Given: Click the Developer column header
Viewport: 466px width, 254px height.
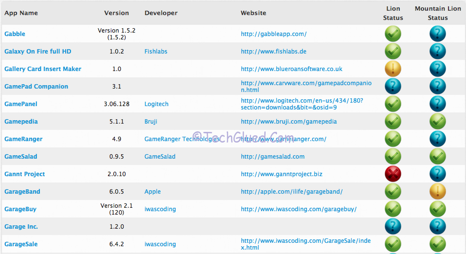Looking at the screenshot, I should click(161, 13).
